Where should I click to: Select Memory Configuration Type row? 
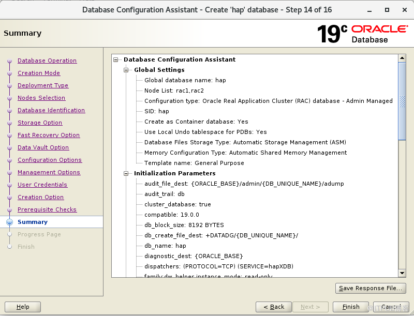tap(245, 153)
